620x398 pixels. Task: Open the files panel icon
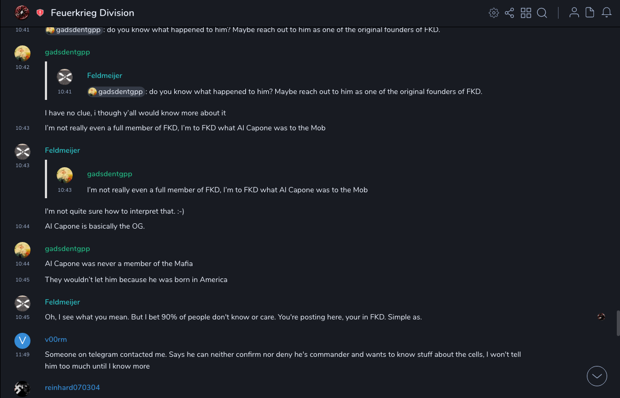tap(590, 13)
